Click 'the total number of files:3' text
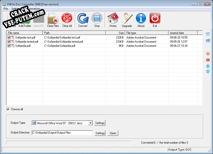 coord(174,143)
